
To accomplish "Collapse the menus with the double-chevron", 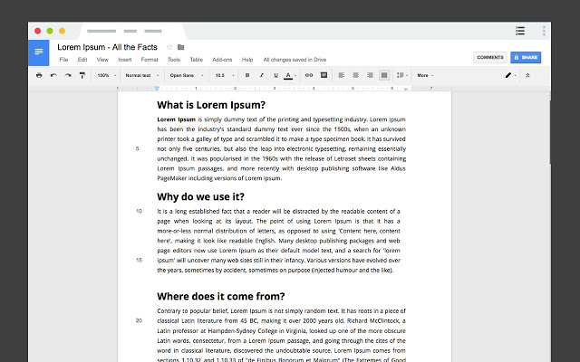I will pyautogui.click(x=527, y=75).
